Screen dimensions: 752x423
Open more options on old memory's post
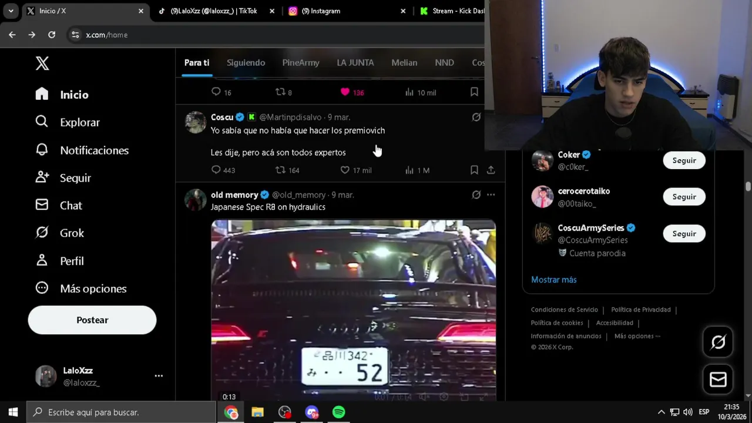[491, 194]
